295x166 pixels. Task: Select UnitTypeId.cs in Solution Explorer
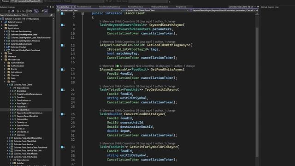coord(23,132)
